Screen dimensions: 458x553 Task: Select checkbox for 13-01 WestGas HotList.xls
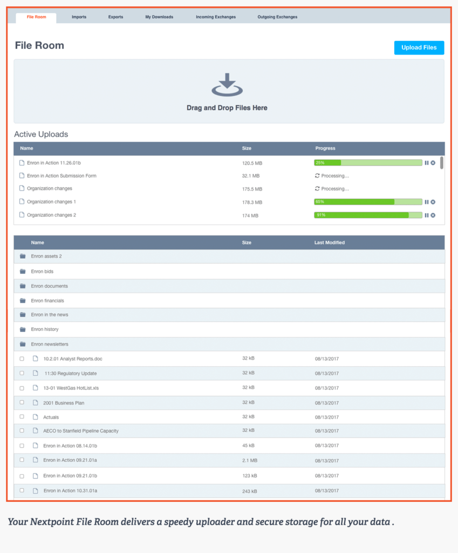[x=22, y=388]
